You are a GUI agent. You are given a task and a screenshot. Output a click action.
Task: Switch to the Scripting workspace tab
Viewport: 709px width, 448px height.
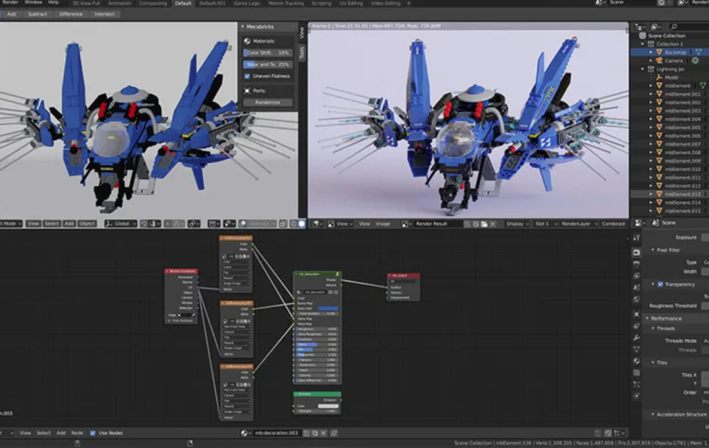click(322, 3)
